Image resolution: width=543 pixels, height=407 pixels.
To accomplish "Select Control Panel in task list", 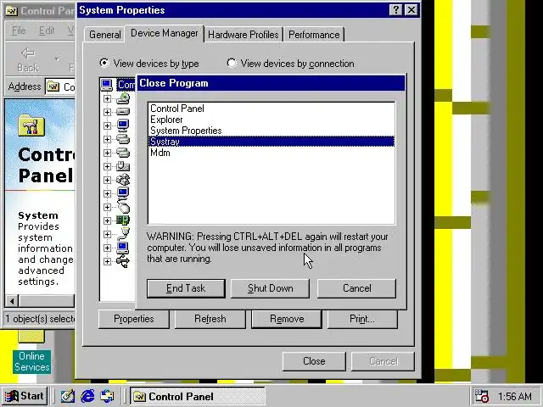I will coord(271,109).
